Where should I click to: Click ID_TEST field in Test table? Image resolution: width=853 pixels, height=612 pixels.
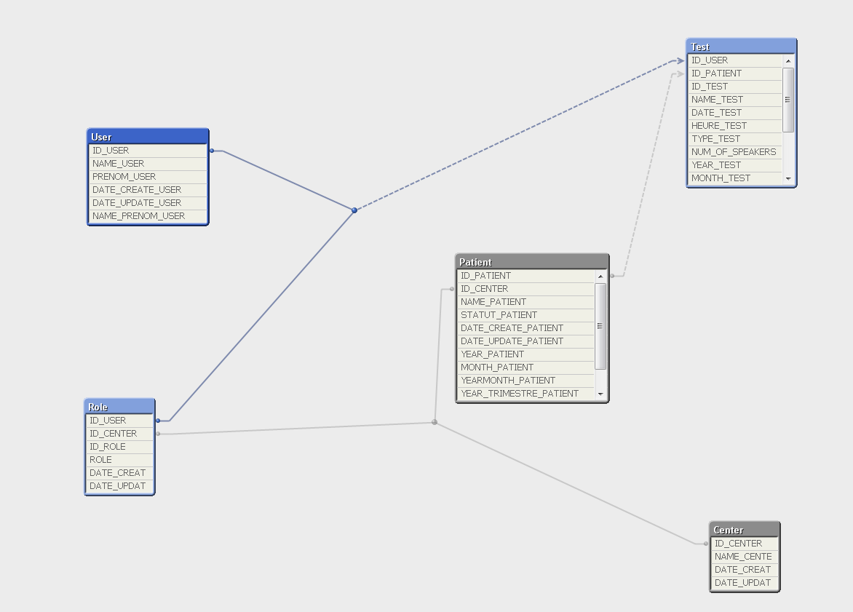pyautogui.click(x=736, y=87)
